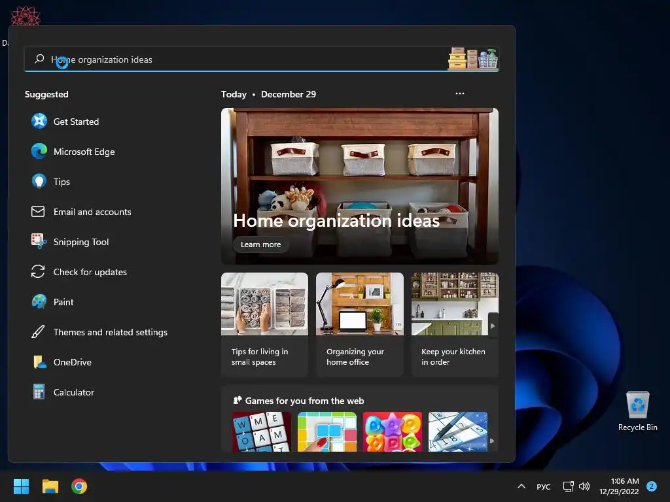Open the colored blocks puzzle game thumbnail

click(327, 431)
